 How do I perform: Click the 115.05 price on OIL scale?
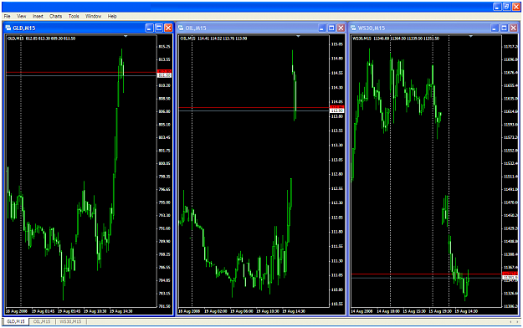tap(337, 44)
